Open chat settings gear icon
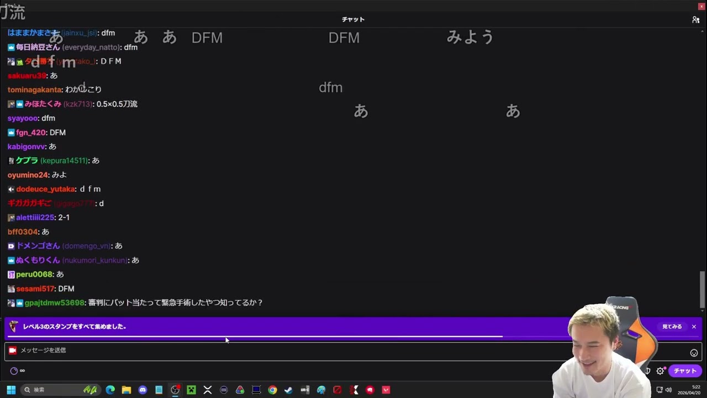 [660, 371]
